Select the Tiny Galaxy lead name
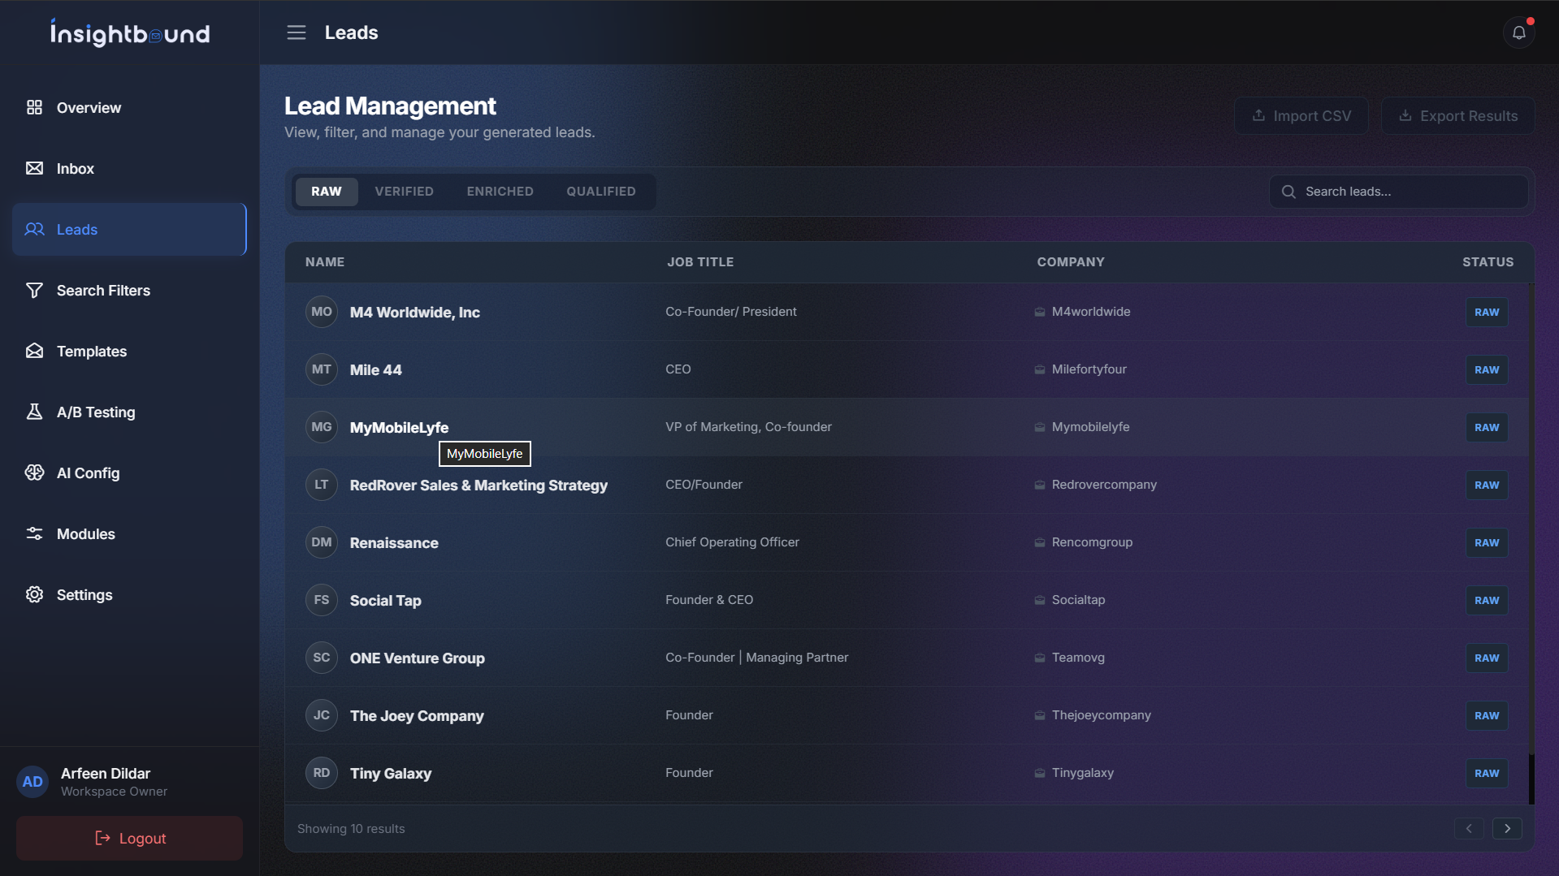Image resolution: width=1559 pixels, height=876 pixels. 391,773
